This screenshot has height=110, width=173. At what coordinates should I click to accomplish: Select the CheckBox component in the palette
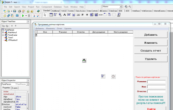coord(83,15)
